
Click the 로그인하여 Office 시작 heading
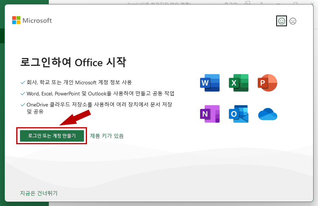tap(73, 62)
